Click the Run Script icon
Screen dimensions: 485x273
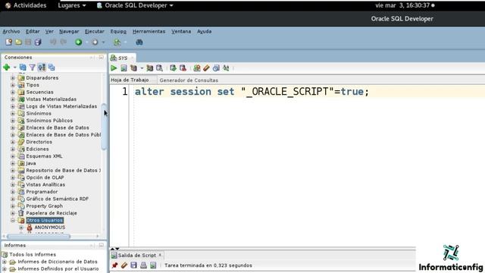click(x=124, y=68)
